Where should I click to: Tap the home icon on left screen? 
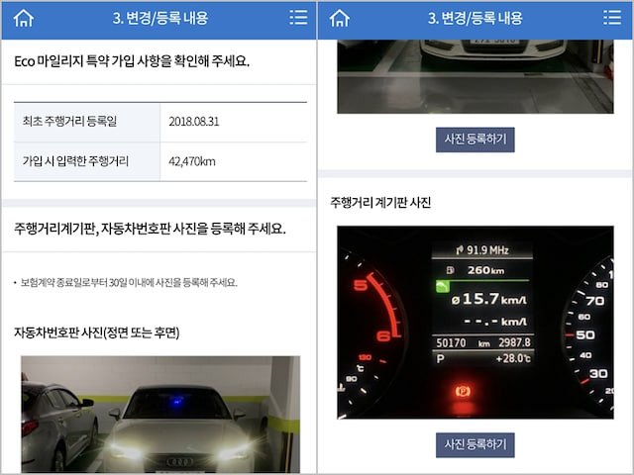(24, 18)
